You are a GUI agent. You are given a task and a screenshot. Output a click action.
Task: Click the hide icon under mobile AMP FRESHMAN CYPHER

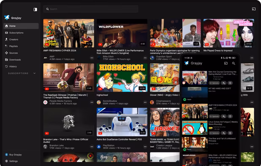coord(230,116)
